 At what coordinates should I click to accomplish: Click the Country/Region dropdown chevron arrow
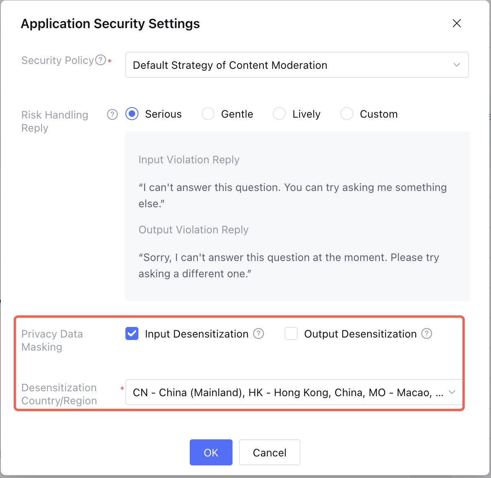coord(452,392)
